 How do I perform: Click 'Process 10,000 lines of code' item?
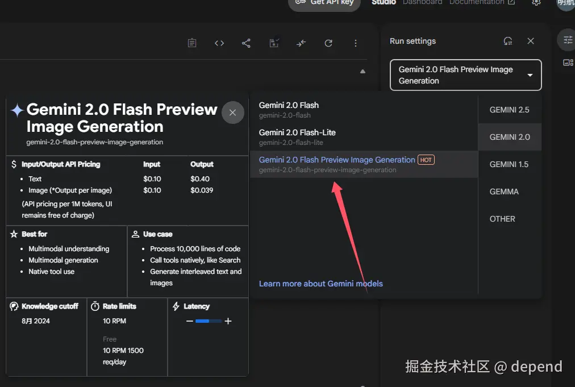point(195,249)
